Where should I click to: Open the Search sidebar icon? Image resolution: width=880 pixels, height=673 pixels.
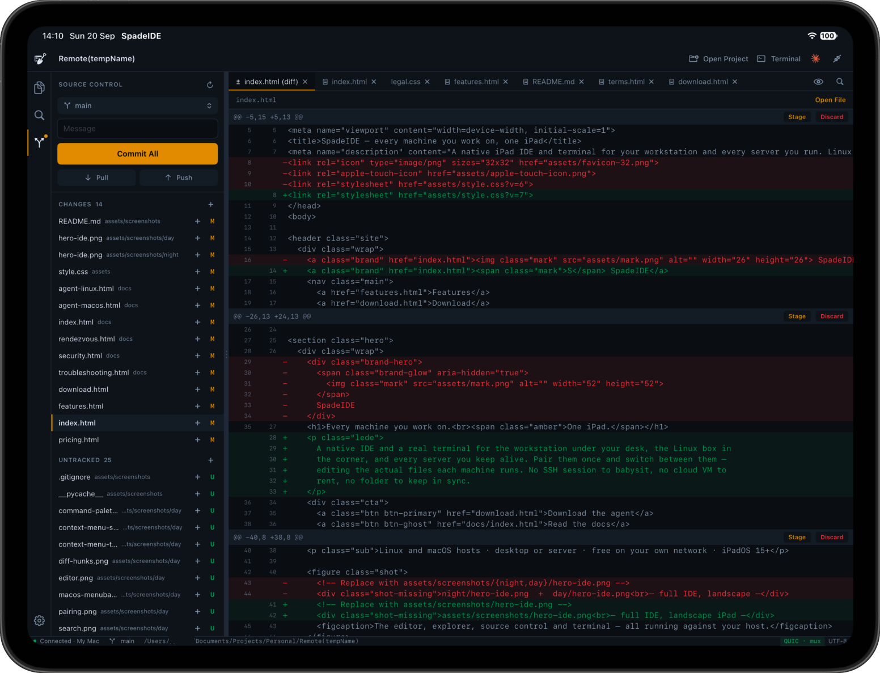tap(39, 115)
